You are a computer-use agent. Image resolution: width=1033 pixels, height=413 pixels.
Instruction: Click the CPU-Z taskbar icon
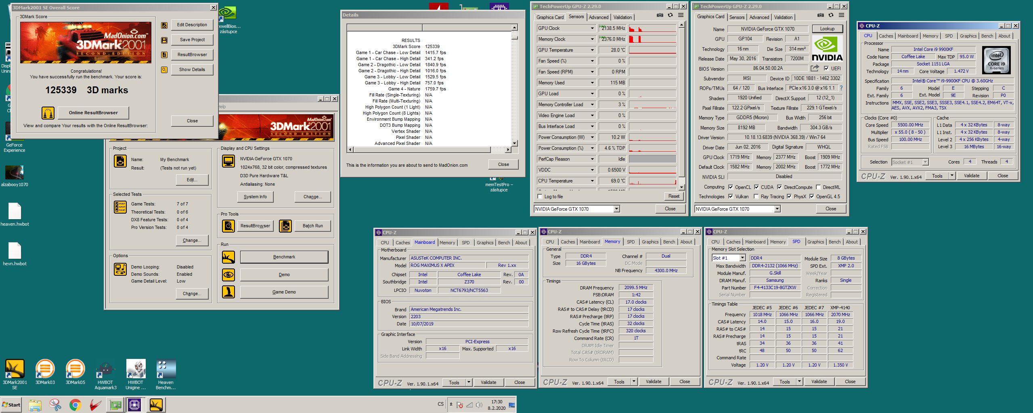coord(134,405)
